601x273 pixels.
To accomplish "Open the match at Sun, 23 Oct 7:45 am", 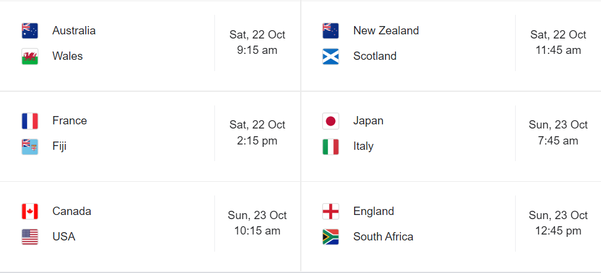I will click(x=558, y=133).
